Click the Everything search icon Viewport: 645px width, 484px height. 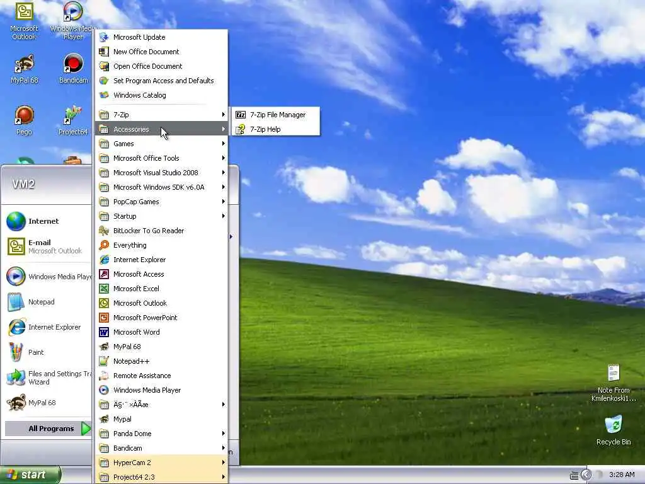[104, 245]
